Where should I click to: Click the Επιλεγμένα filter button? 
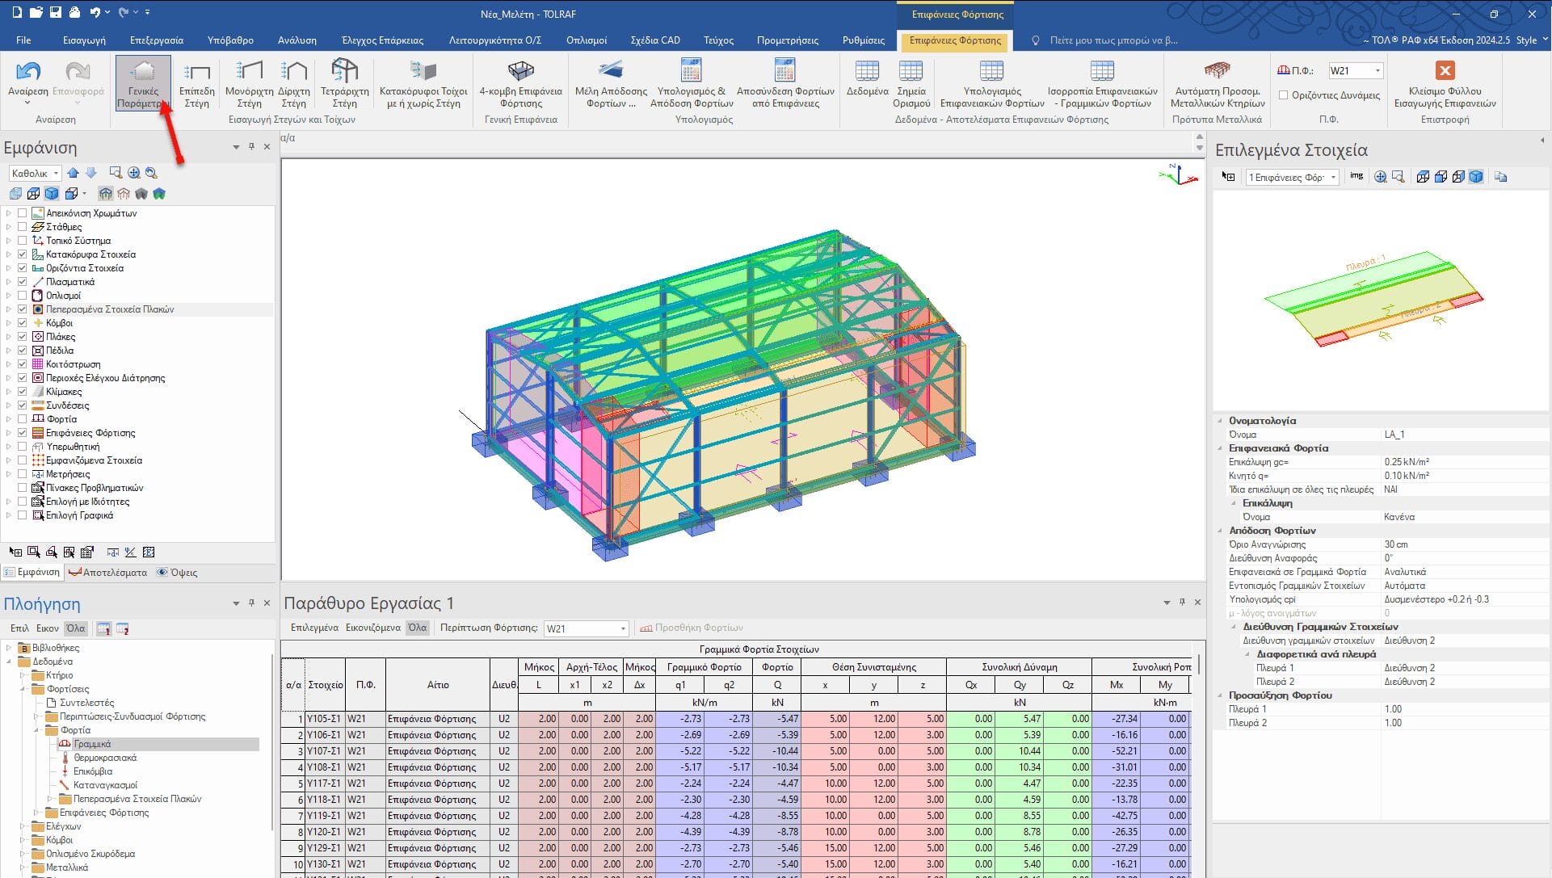314,628
